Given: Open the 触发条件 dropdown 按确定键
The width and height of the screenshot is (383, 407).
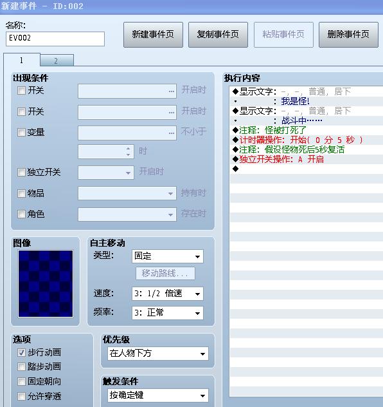Looking at the screenshot, I should point(158,395).
